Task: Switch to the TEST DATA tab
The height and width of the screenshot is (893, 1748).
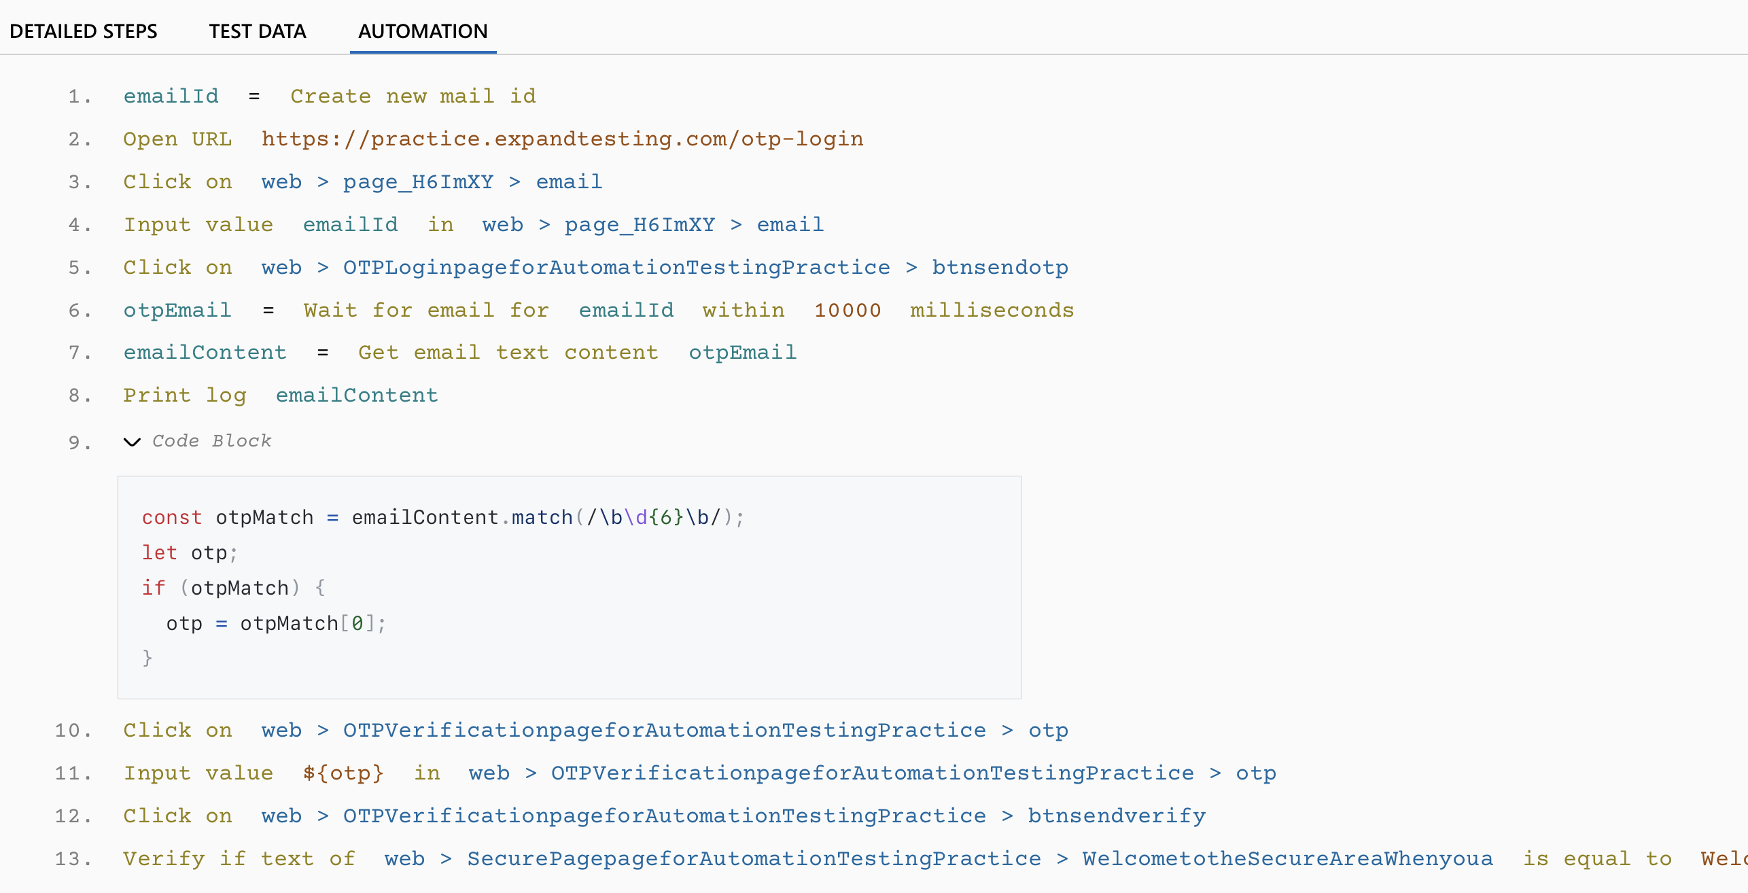Action: pyautogui.click(x=257, y=31)
